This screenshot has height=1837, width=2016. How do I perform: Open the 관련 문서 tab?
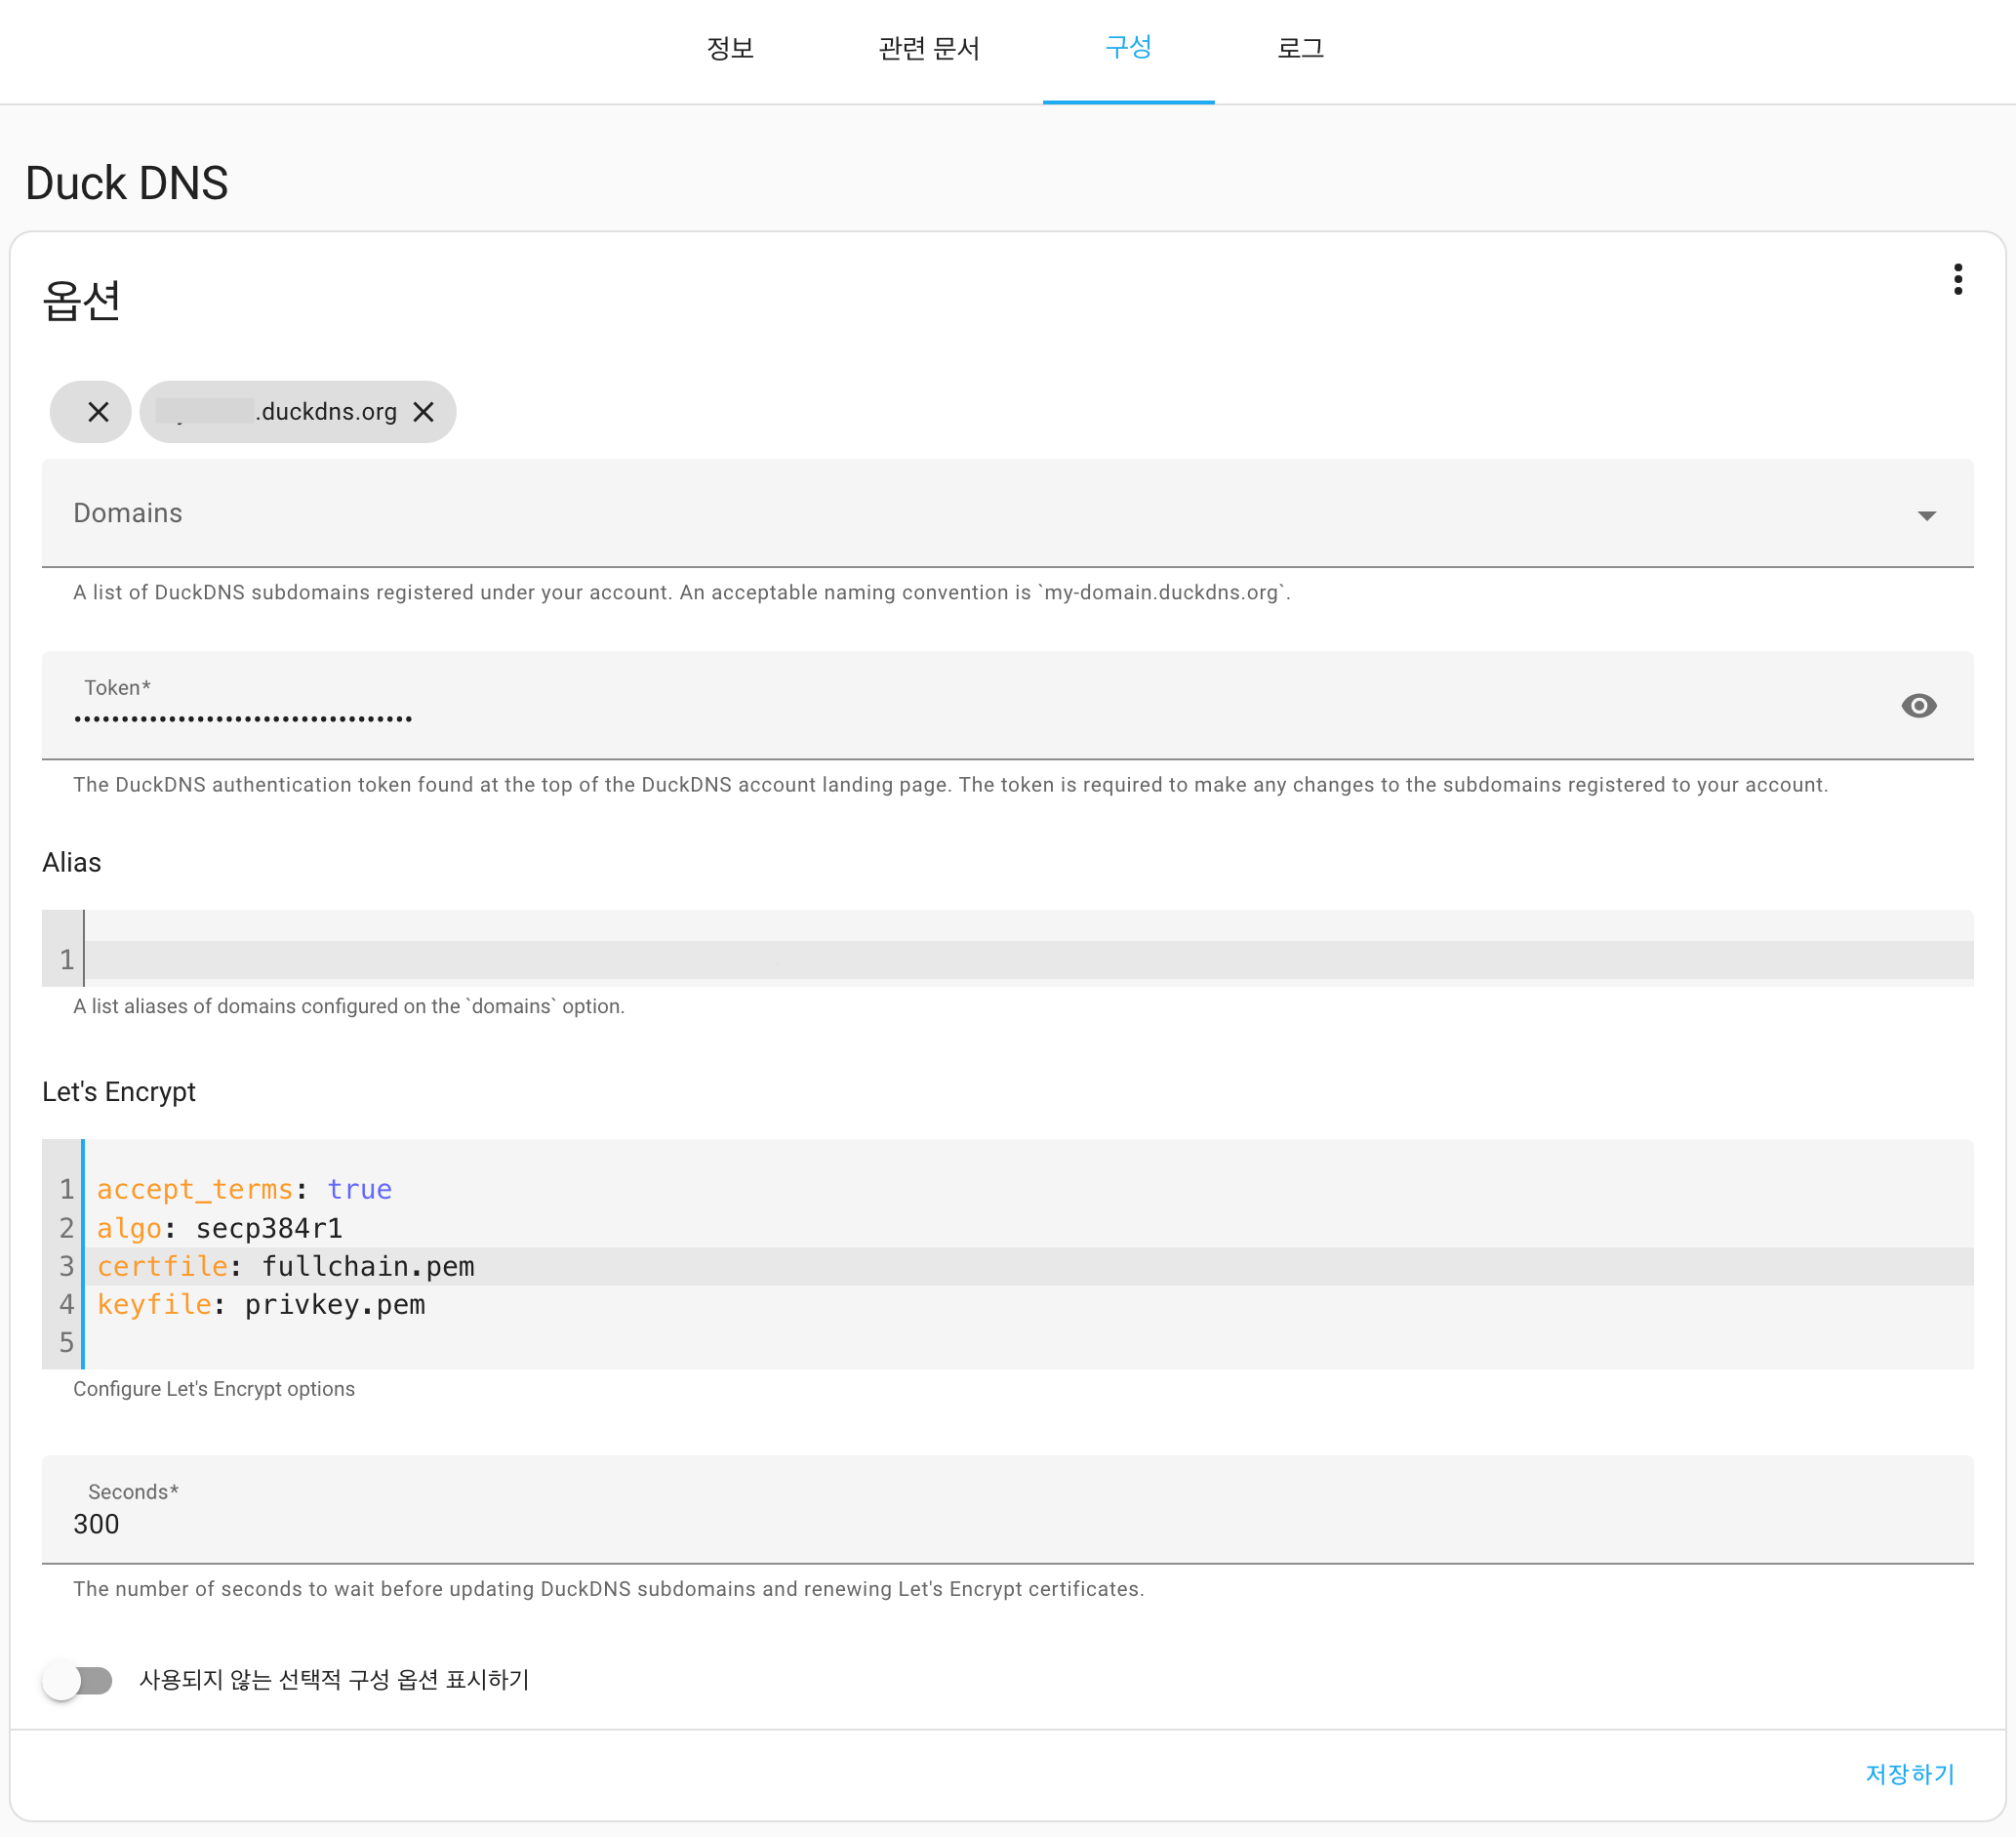pyautogui.click(x=928, y=48)
